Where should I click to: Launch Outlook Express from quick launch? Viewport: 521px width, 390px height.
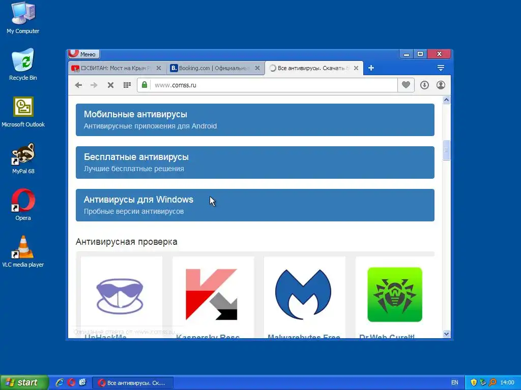[x=83, y=382]
